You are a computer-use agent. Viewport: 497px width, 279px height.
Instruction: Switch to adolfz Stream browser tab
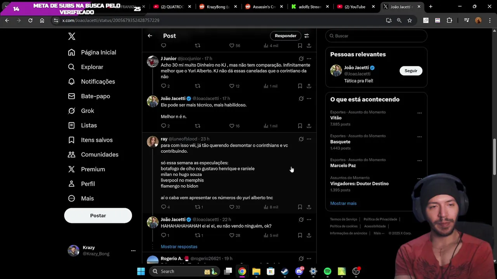pos(309,7)
